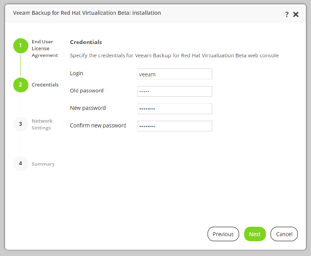
Task: Open the Credentials step label
Action: 45,85
